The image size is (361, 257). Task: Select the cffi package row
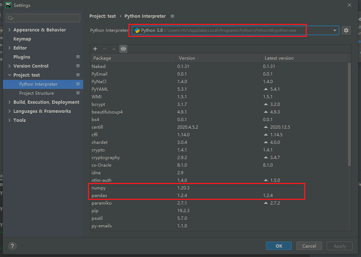tap(219, 134)
